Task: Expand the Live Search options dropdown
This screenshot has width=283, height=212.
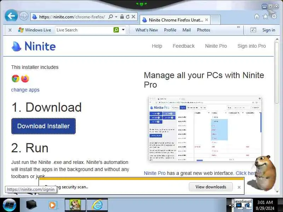Action: point(123,30)
